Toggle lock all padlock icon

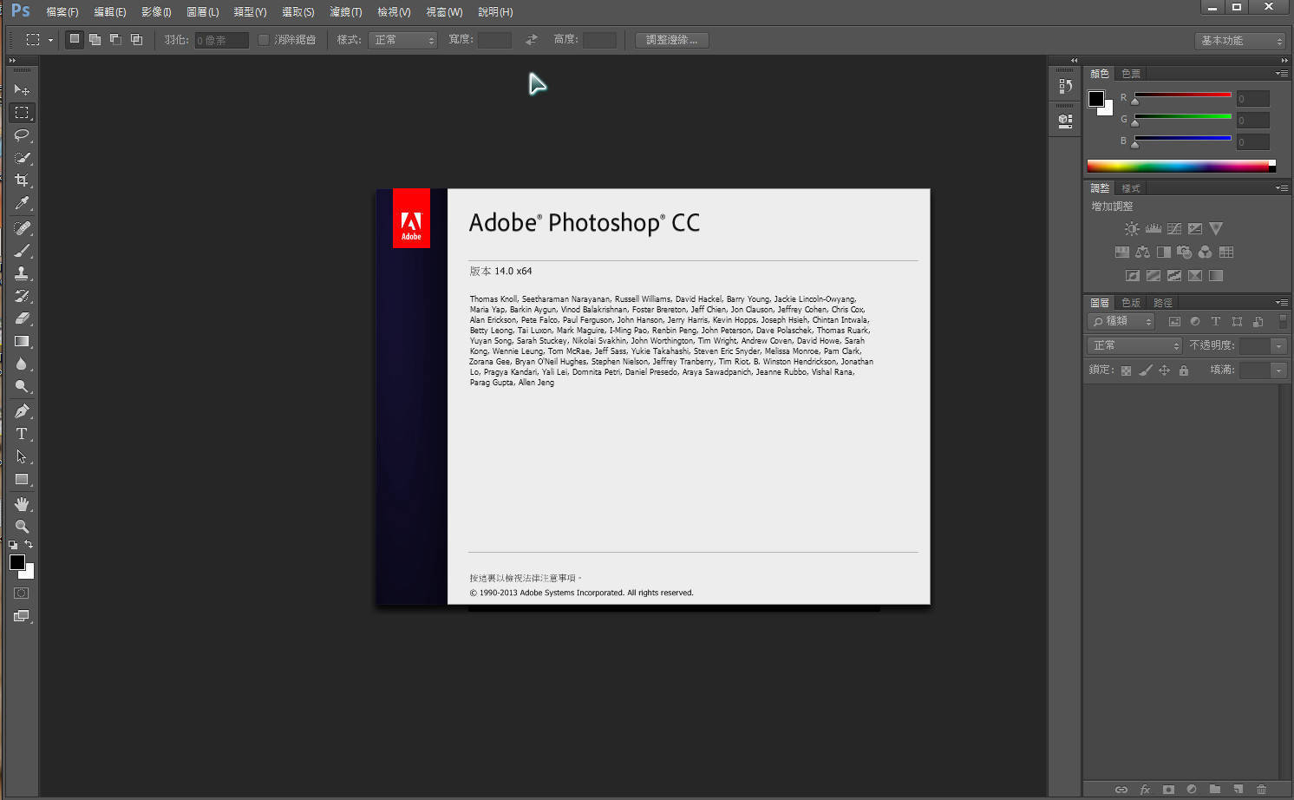coord(1184,370)
